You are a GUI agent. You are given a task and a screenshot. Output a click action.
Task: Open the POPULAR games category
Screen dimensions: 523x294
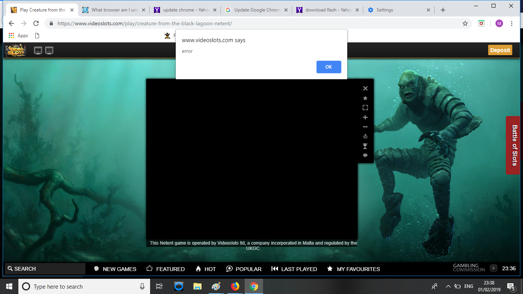coord(244,269)
